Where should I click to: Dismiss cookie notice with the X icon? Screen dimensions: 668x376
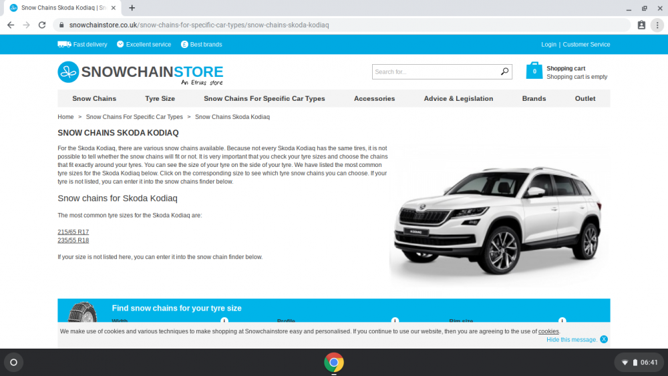pyautogui.click(x=604, y=339)
